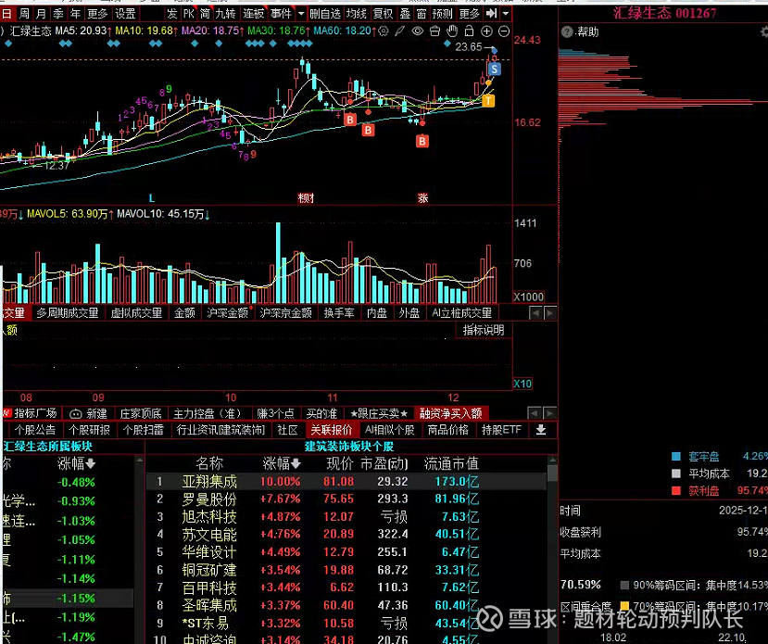
Task: Open the toolbox icon beside the eye
Action: click(434, 32)
